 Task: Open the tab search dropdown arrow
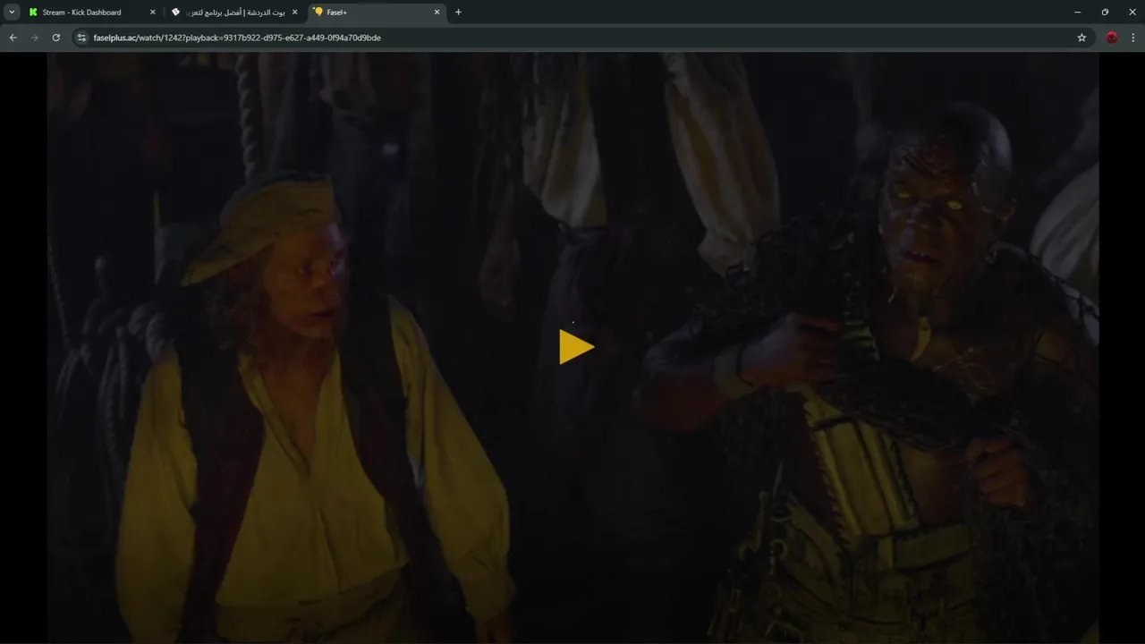(x=12, y=13)
